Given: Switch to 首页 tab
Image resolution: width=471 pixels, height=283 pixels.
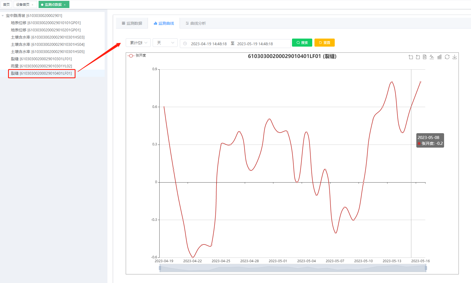Looking at the screenshot, I should coord(6,4).
